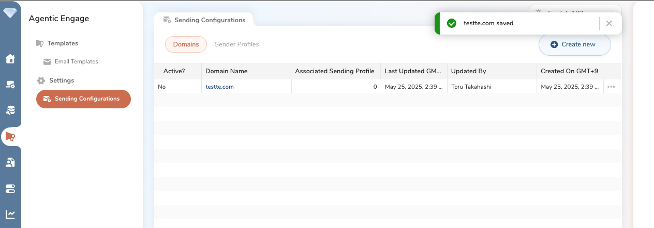654x228 pixels.
Task: Open the database stack sidebar icon
Action: (x=10, y=110)
